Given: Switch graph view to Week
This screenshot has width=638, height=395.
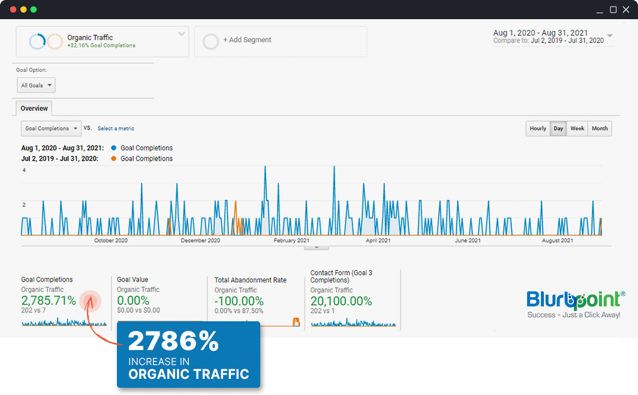Looking at the screenshot, I should (577, 129).
